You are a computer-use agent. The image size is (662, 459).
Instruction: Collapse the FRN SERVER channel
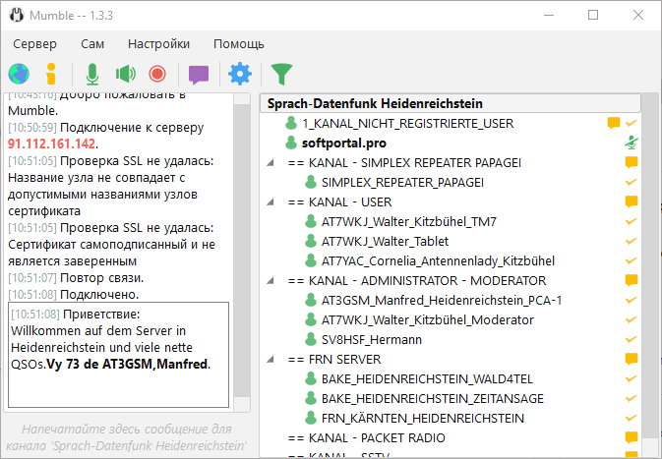pos(271,360)
